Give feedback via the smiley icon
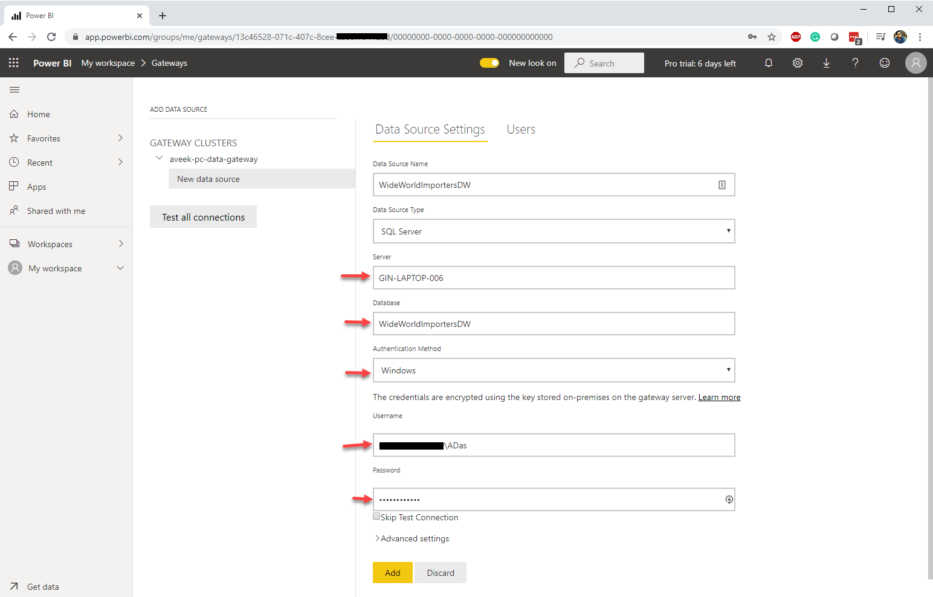Image resolution: width=933 pixels, height=597 pixels. 884,63
